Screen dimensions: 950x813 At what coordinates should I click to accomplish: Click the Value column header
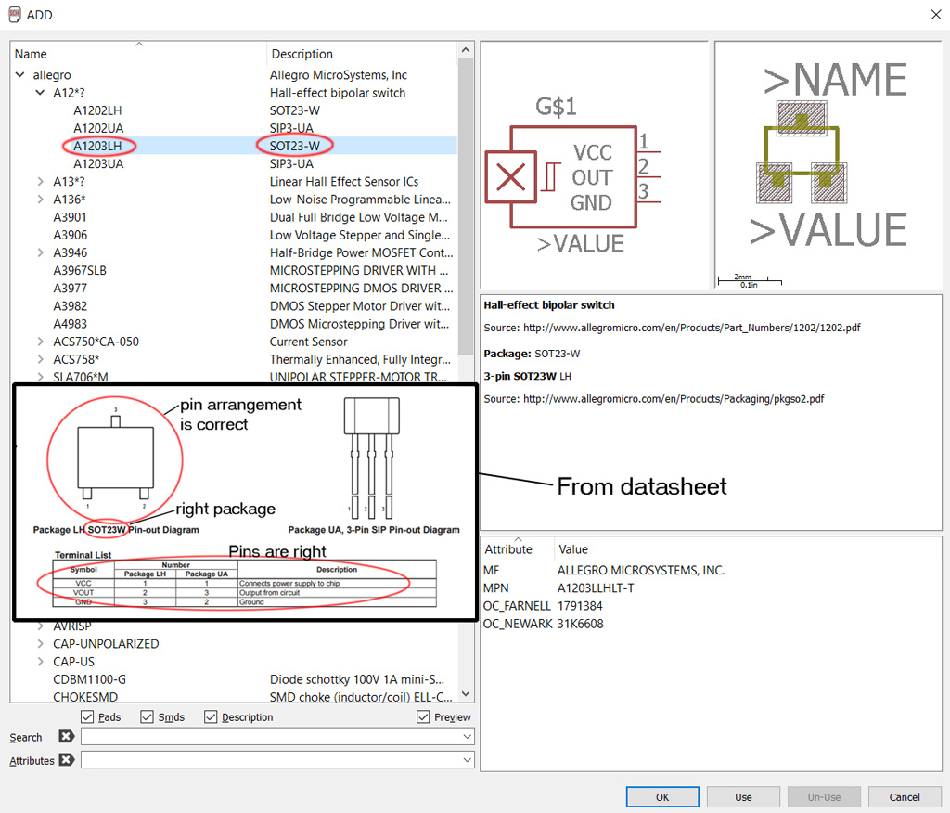pos(573,548)
